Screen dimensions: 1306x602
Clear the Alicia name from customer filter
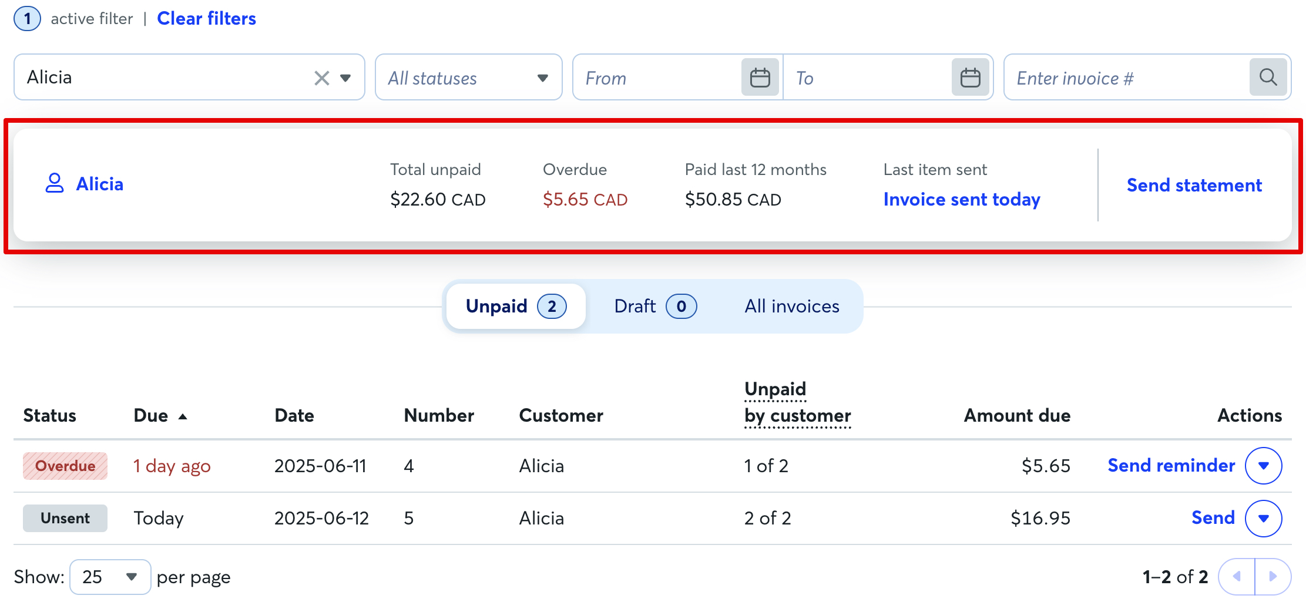tap(320, 77)
